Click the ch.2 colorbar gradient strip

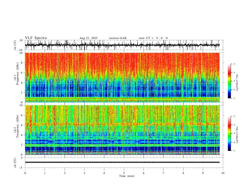tap(229, 133)
